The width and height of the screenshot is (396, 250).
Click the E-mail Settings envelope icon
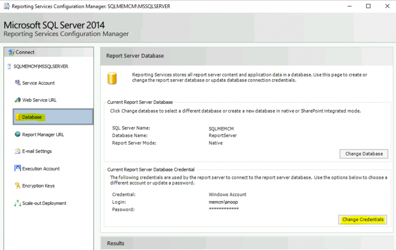17,151
